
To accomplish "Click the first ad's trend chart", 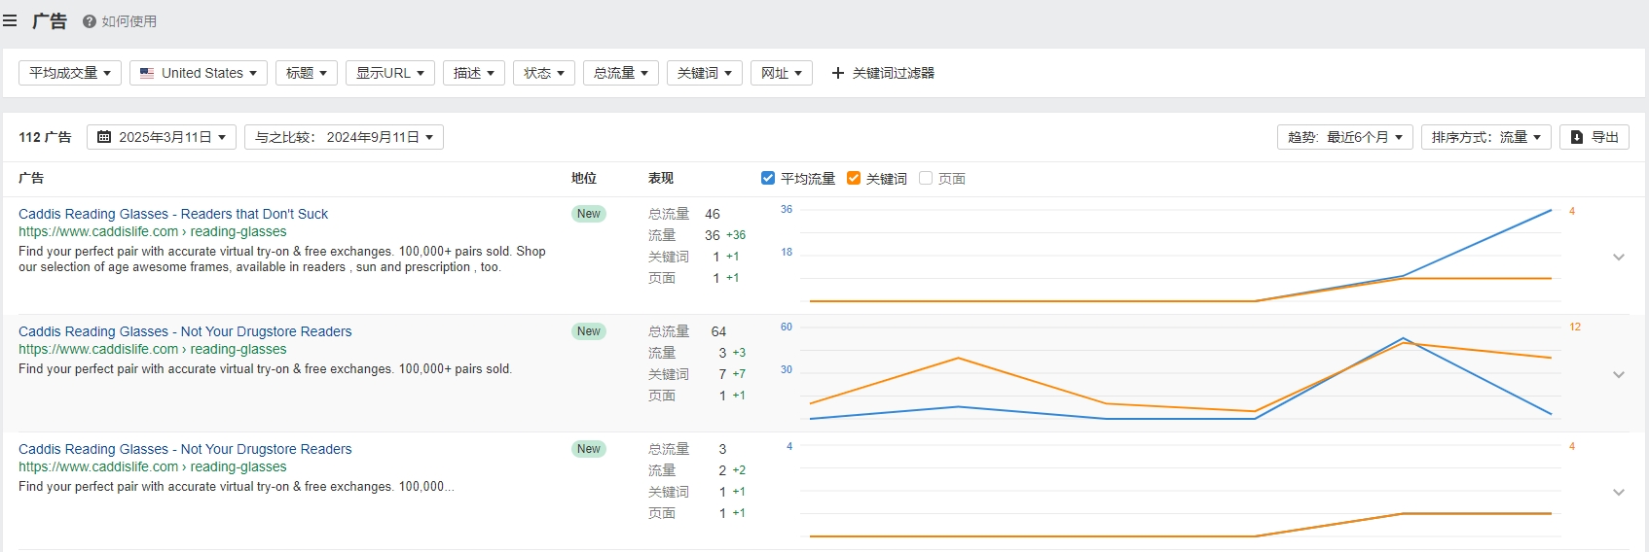I will click(x=1180, y=256).
